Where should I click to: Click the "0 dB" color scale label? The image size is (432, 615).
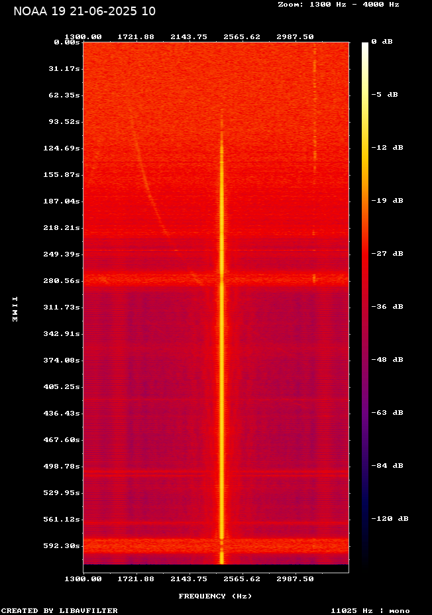coord(382,42)
